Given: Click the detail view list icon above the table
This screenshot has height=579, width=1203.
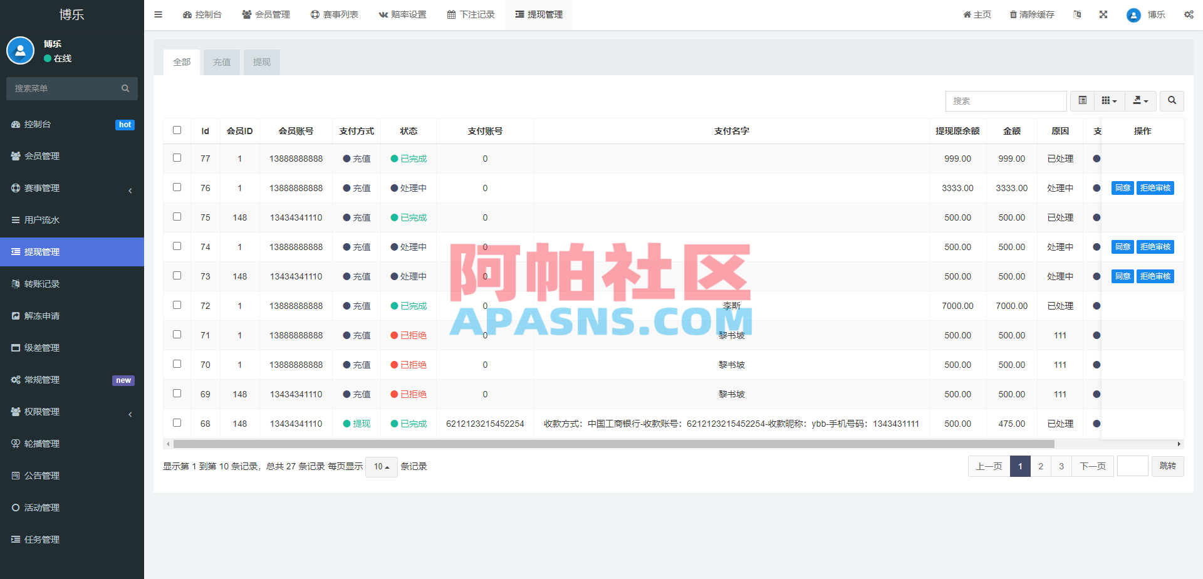Looking at the screenshot, I should click(x=1082, y=101).
